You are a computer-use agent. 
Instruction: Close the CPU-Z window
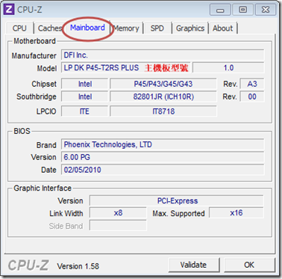click(266, 10)
